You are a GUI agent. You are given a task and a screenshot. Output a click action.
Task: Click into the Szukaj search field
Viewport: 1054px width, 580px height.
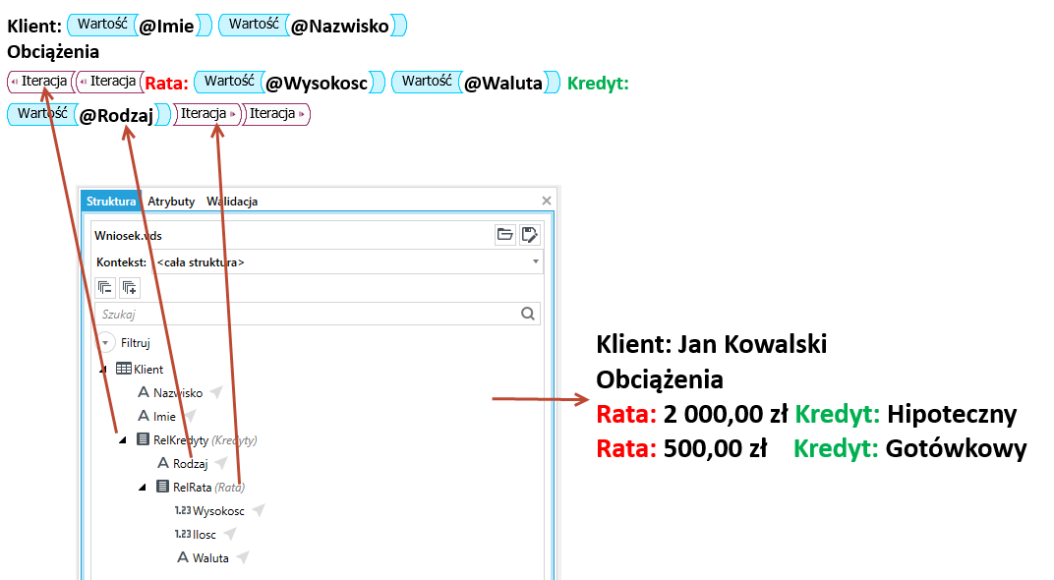tap(318, 314)
